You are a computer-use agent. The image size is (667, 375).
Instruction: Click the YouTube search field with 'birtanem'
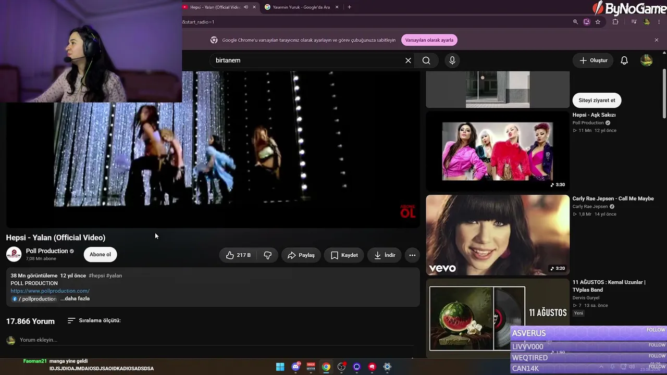(x=307, y=60)
